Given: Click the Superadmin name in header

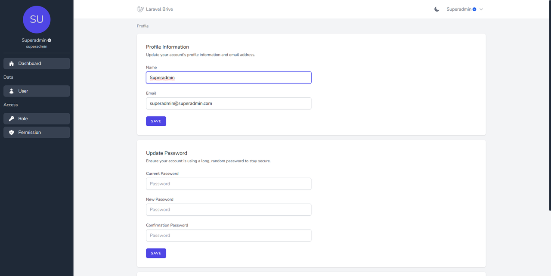Looking at the screenshot, I should click(459, 9).
